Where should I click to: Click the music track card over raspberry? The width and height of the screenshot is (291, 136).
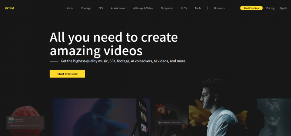pos(25,123)
